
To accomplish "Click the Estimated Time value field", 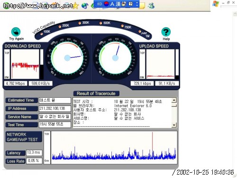I will pyautogui.click(x=55, y=100).
